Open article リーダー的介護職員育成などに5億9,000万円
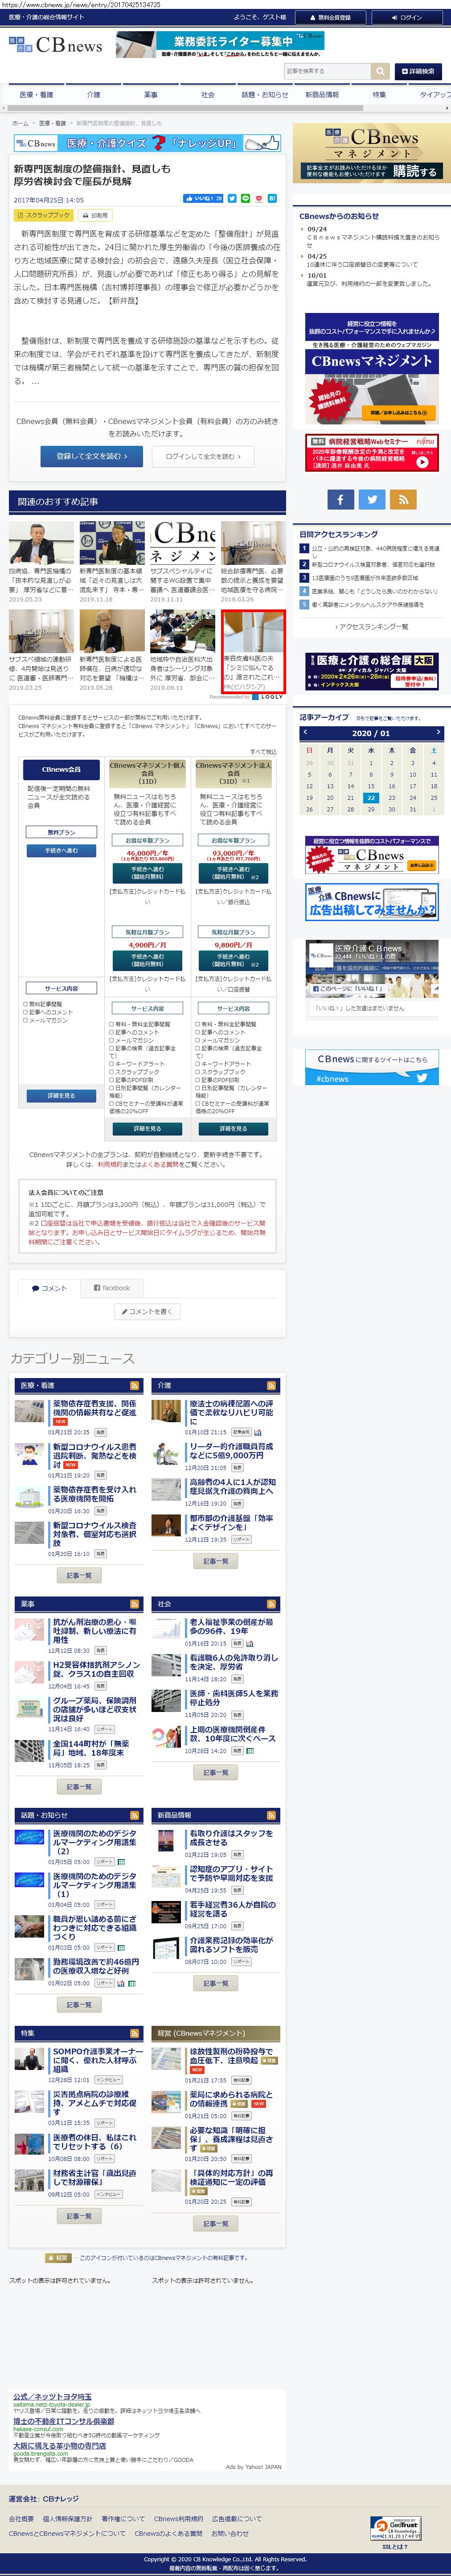This screenshot has width=451, height=2576. point(231,1451)
